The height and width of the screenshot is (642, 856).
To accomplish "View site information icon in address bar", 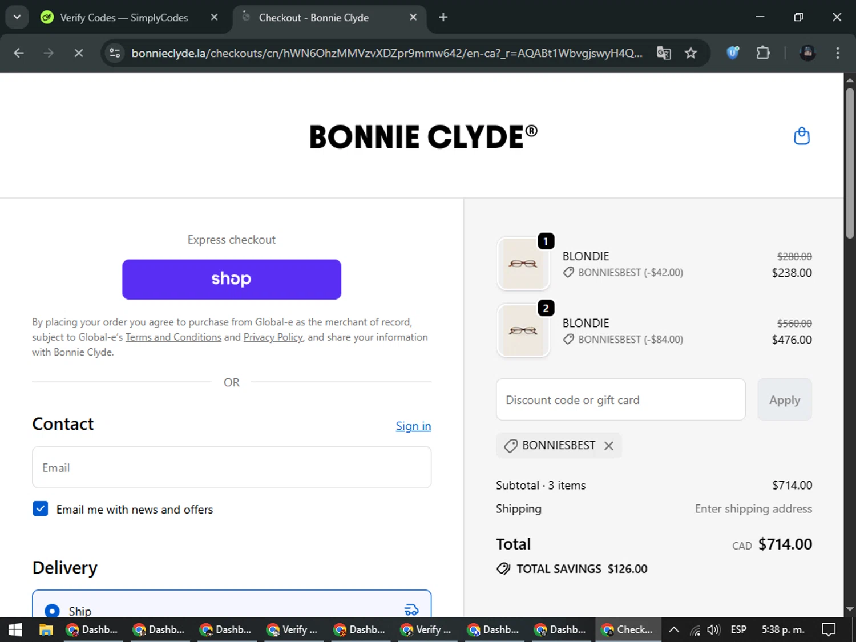I will click(x=115, y=53).
